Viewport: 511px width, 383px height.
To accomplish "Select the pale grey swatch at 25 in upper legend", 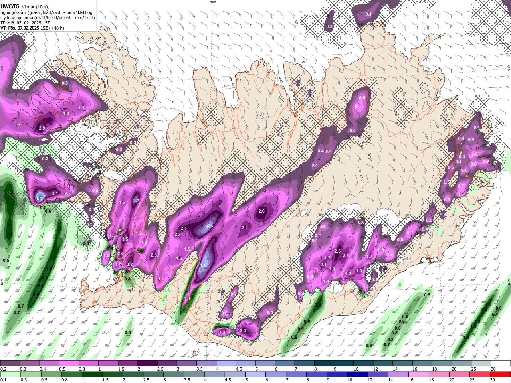I will (481, 363).
